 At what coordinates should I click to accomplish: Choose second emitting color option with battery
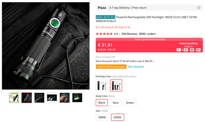tap(116, 85)
